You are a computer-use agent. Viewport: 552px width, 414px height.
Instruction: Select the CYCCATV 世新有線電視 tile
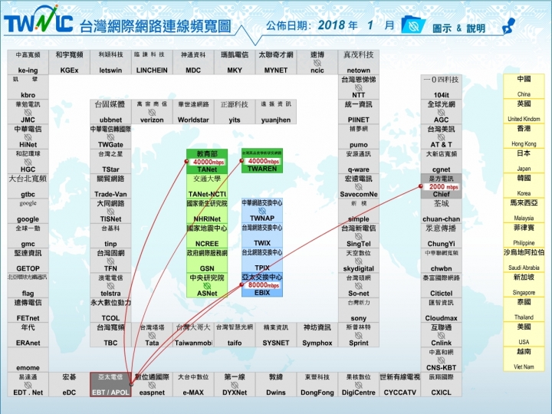[x=400, y=384]
